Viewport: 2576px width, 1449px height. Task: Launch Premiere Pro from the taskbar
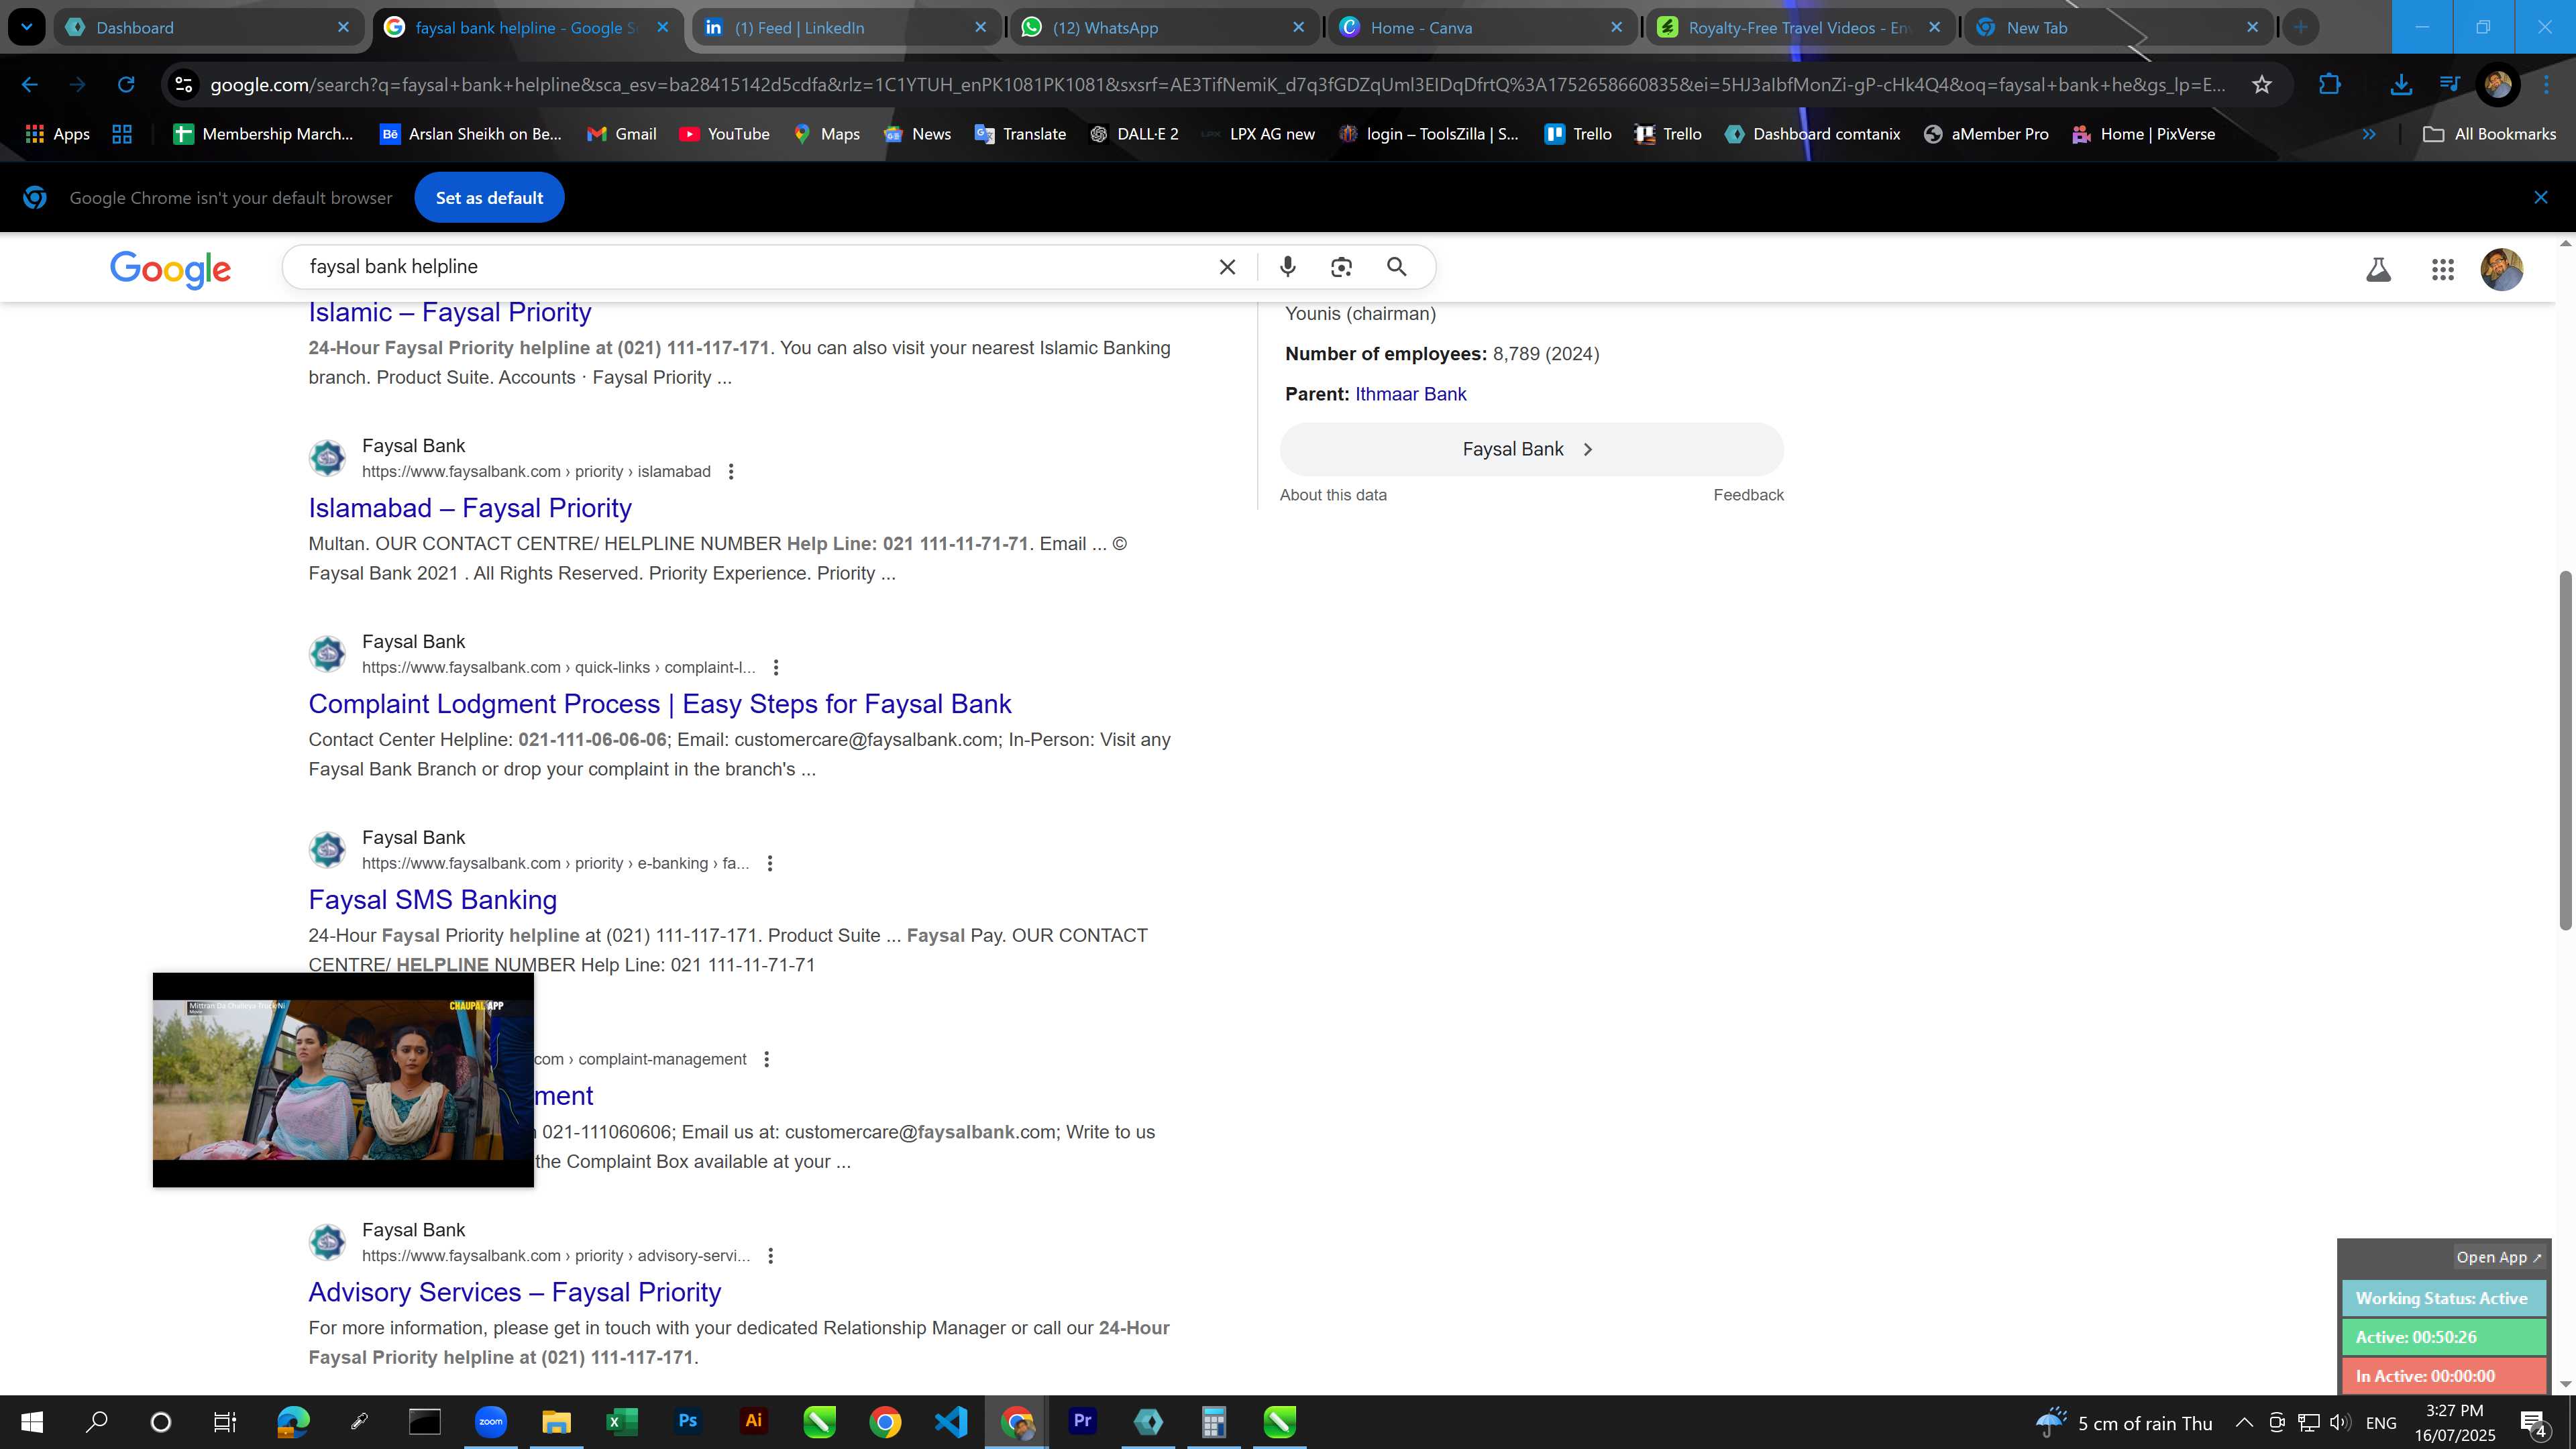coord(1082,1421)
